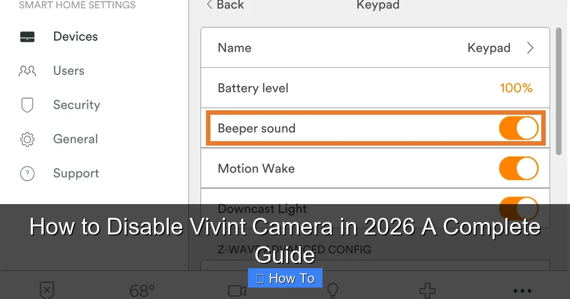Open the add device plus icon

click(x=427, y=290)
